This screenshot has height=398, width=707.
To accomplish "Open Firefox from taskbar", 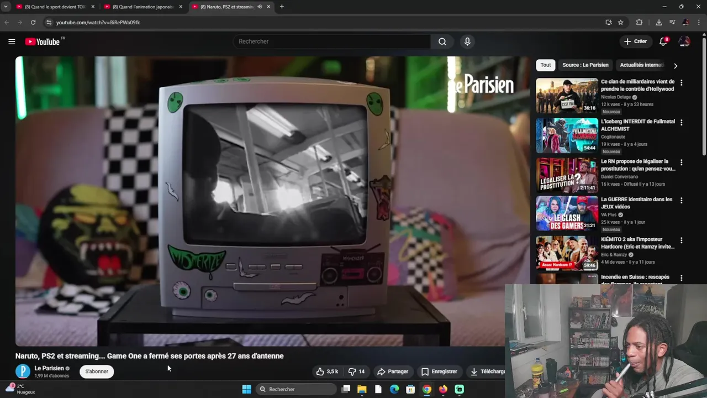I will [x=443, y=389].
